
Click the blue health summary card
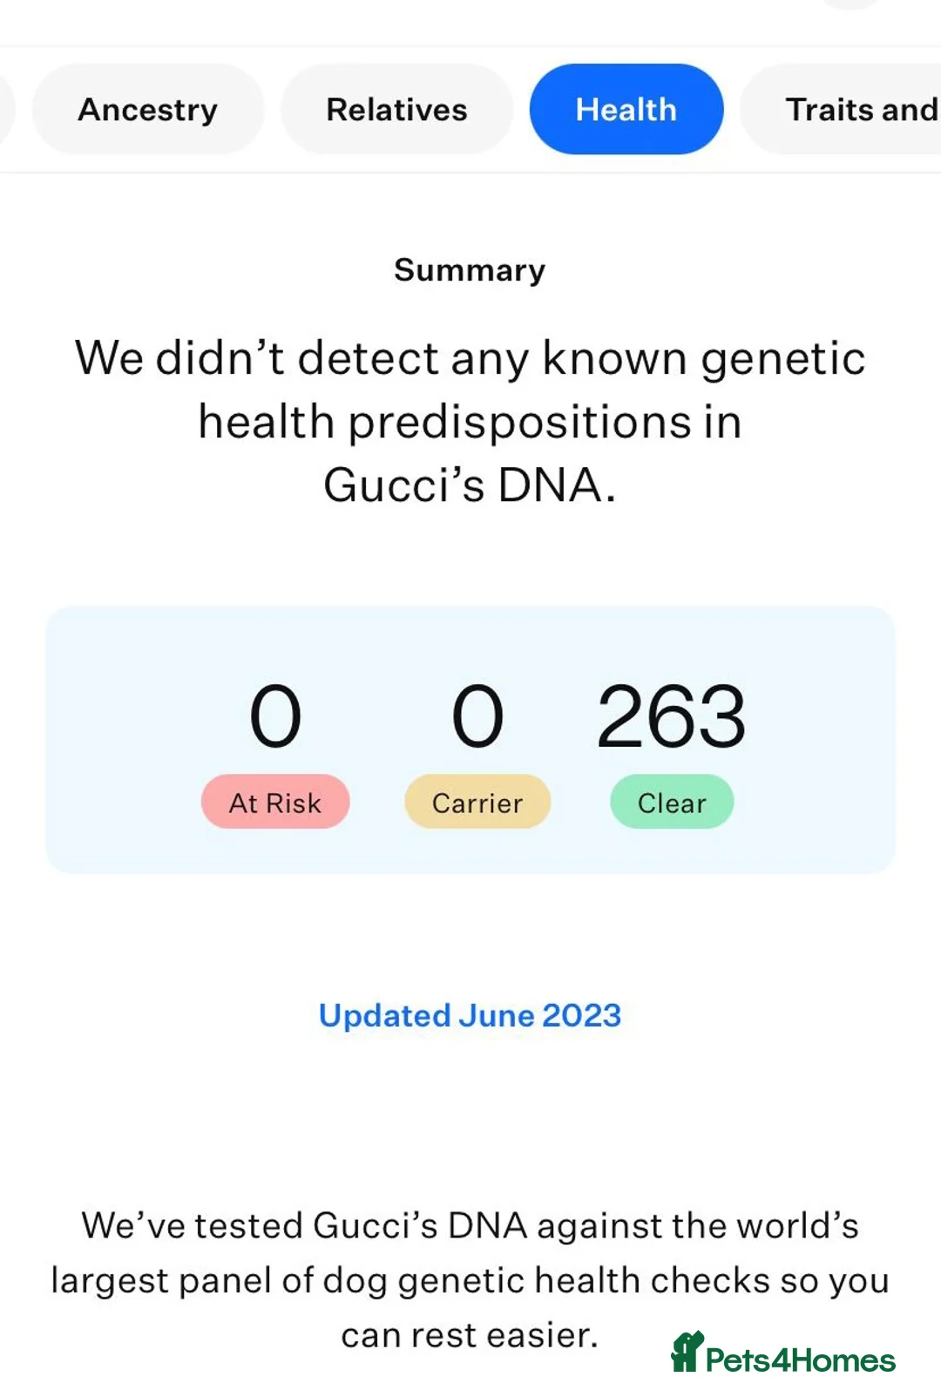pos(470,736)
